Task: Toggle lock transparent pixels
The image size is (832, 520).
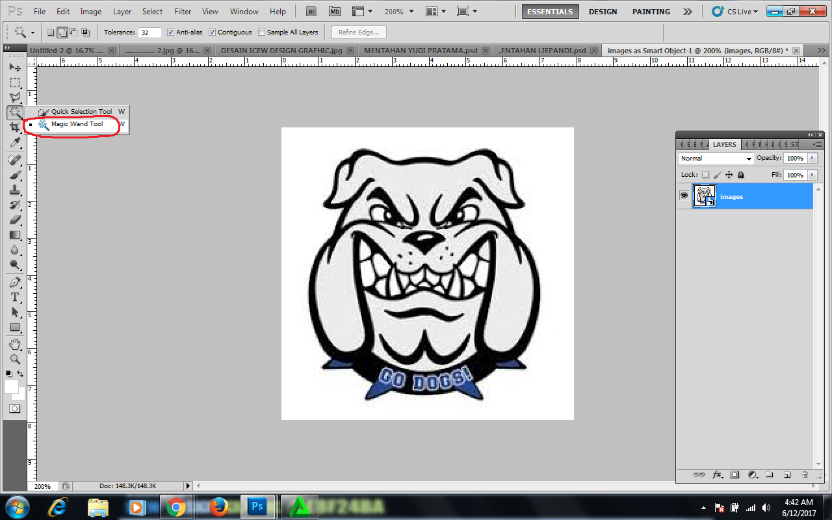Action: coord(705,175)
